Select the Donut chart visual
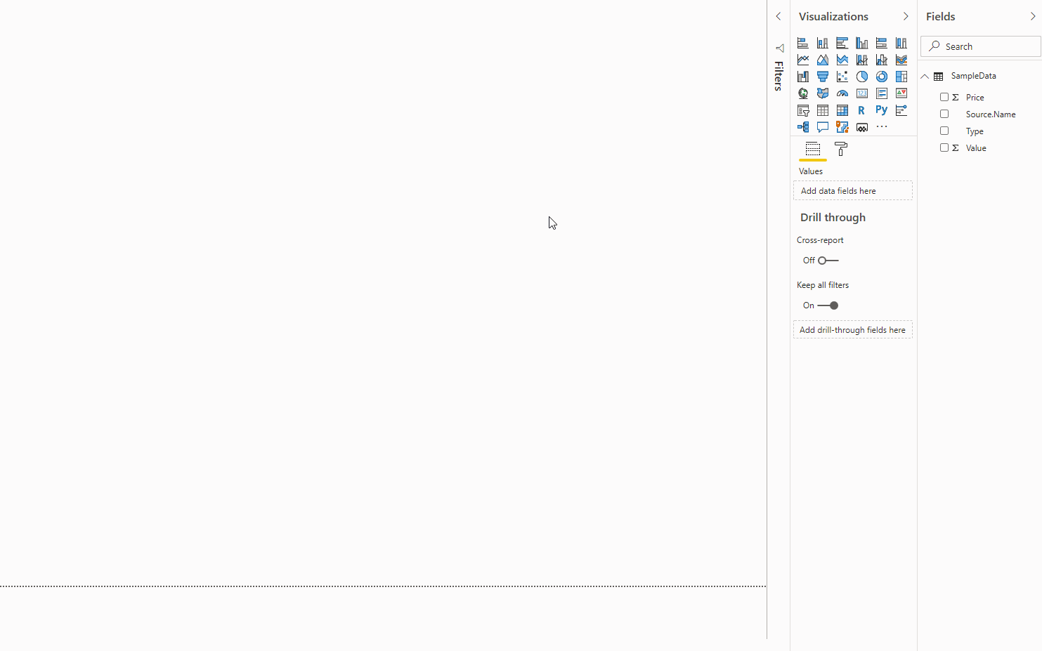This screenshot has width=1042, height=651. [881, 76]
